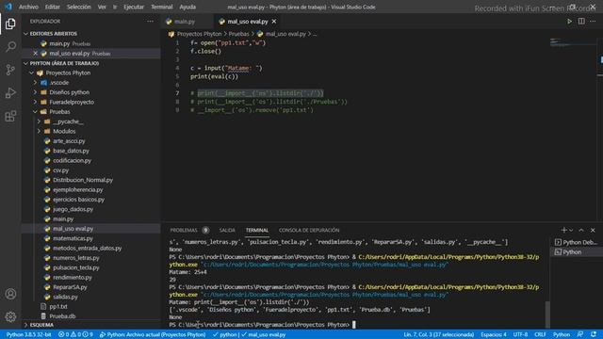This screenshot has height=339, width=603.
Task: Run Python file with play icon
Action: tap(569, 22)
